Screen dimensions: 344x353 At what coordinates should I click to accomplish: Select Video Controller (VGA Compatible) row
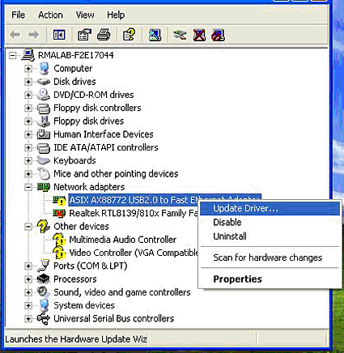click(x=134, y=253)
